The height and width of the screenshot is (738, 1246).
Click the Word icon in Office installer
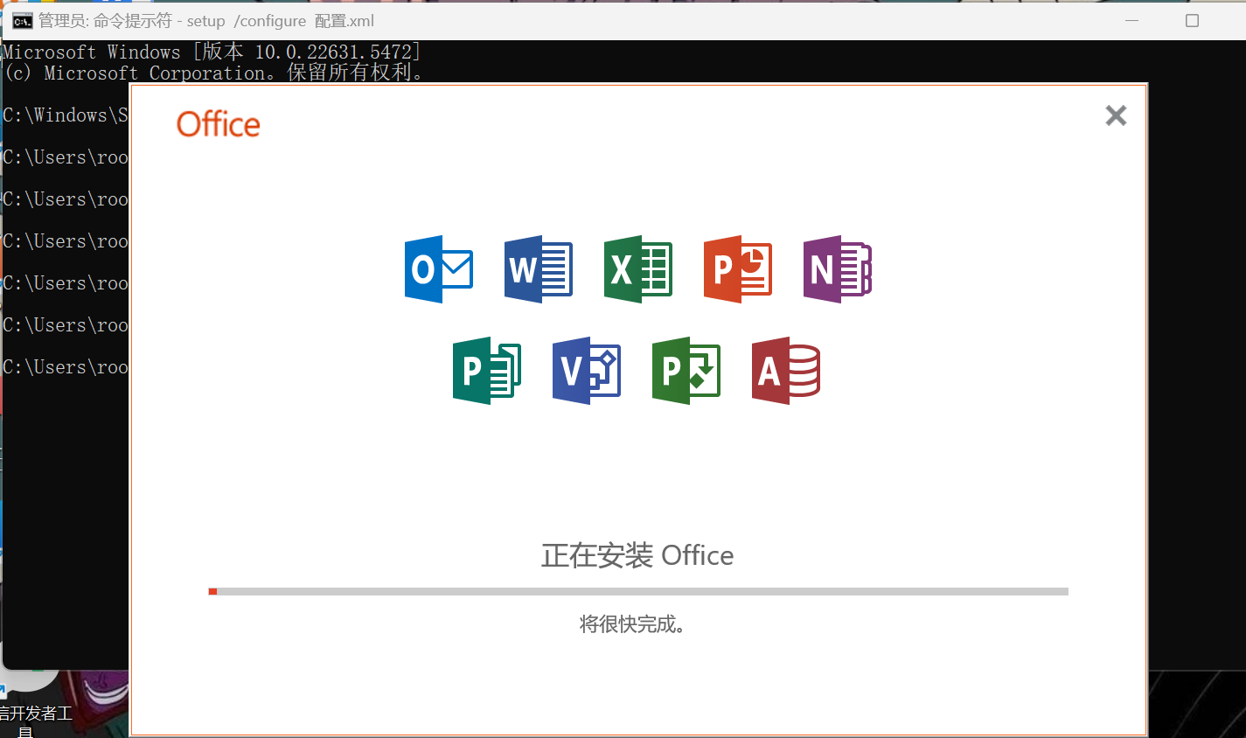point(539,269)
